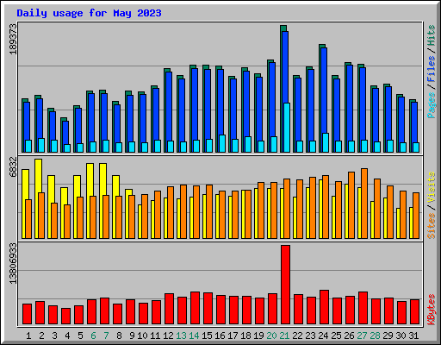Screen dimensions: 441x345
Task: Click day label 24 on the x-axis
Action: pos(323,336)
